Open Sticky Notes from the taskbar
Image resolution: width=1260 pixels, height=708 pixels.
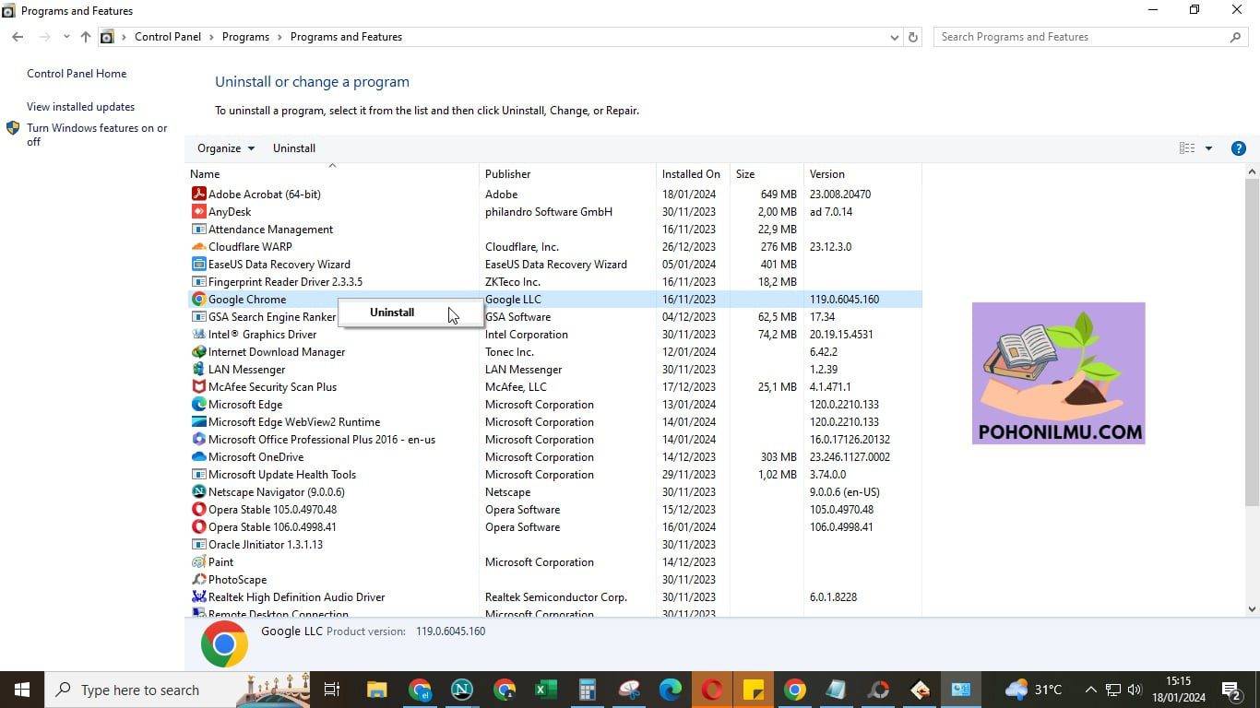[754, 690]
